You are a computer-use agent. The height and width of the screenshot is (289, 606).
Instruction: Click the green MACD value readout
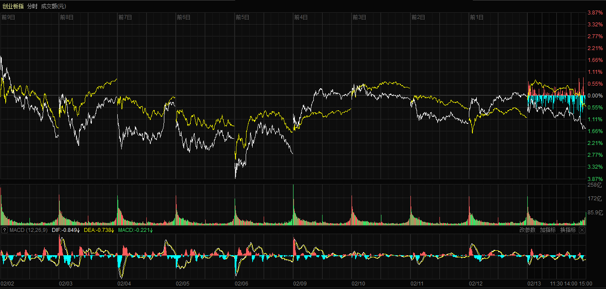pyautogui.click(x=136, y=230)
